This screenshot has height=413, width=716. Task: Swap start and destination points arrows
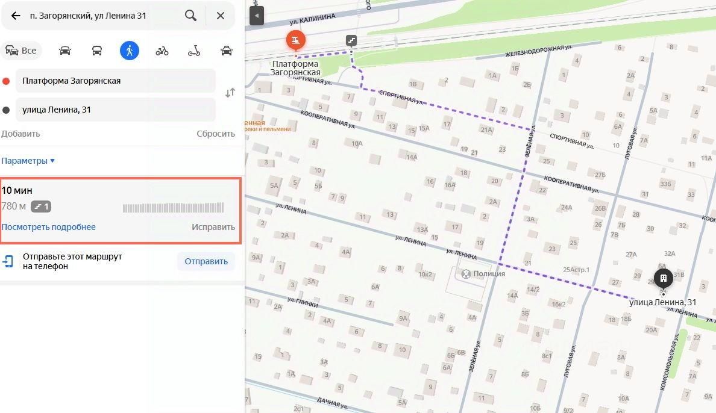230,93
